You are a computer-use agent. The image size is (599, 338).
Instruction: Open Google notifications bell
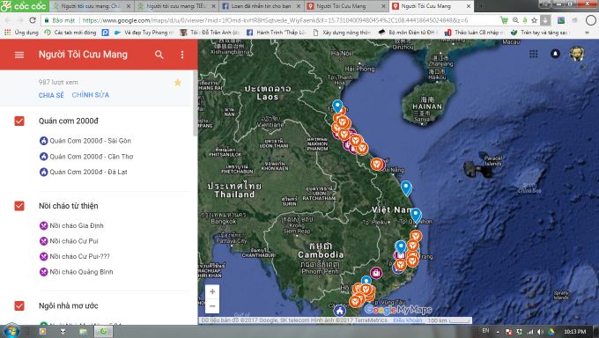[555, 54]
